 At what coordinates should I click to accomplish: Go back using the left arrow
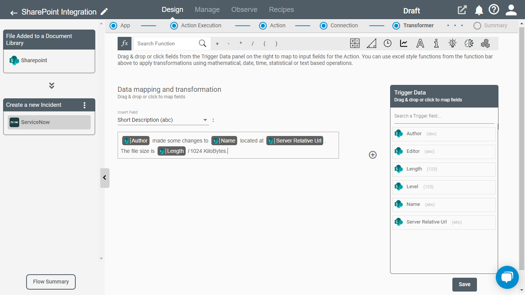[14, 13]
